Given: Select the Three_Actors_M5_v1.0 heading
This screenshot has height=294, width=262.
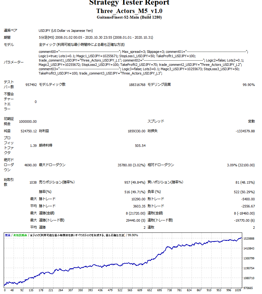Looking at the screenshot, I should click(x=129, y=11).
